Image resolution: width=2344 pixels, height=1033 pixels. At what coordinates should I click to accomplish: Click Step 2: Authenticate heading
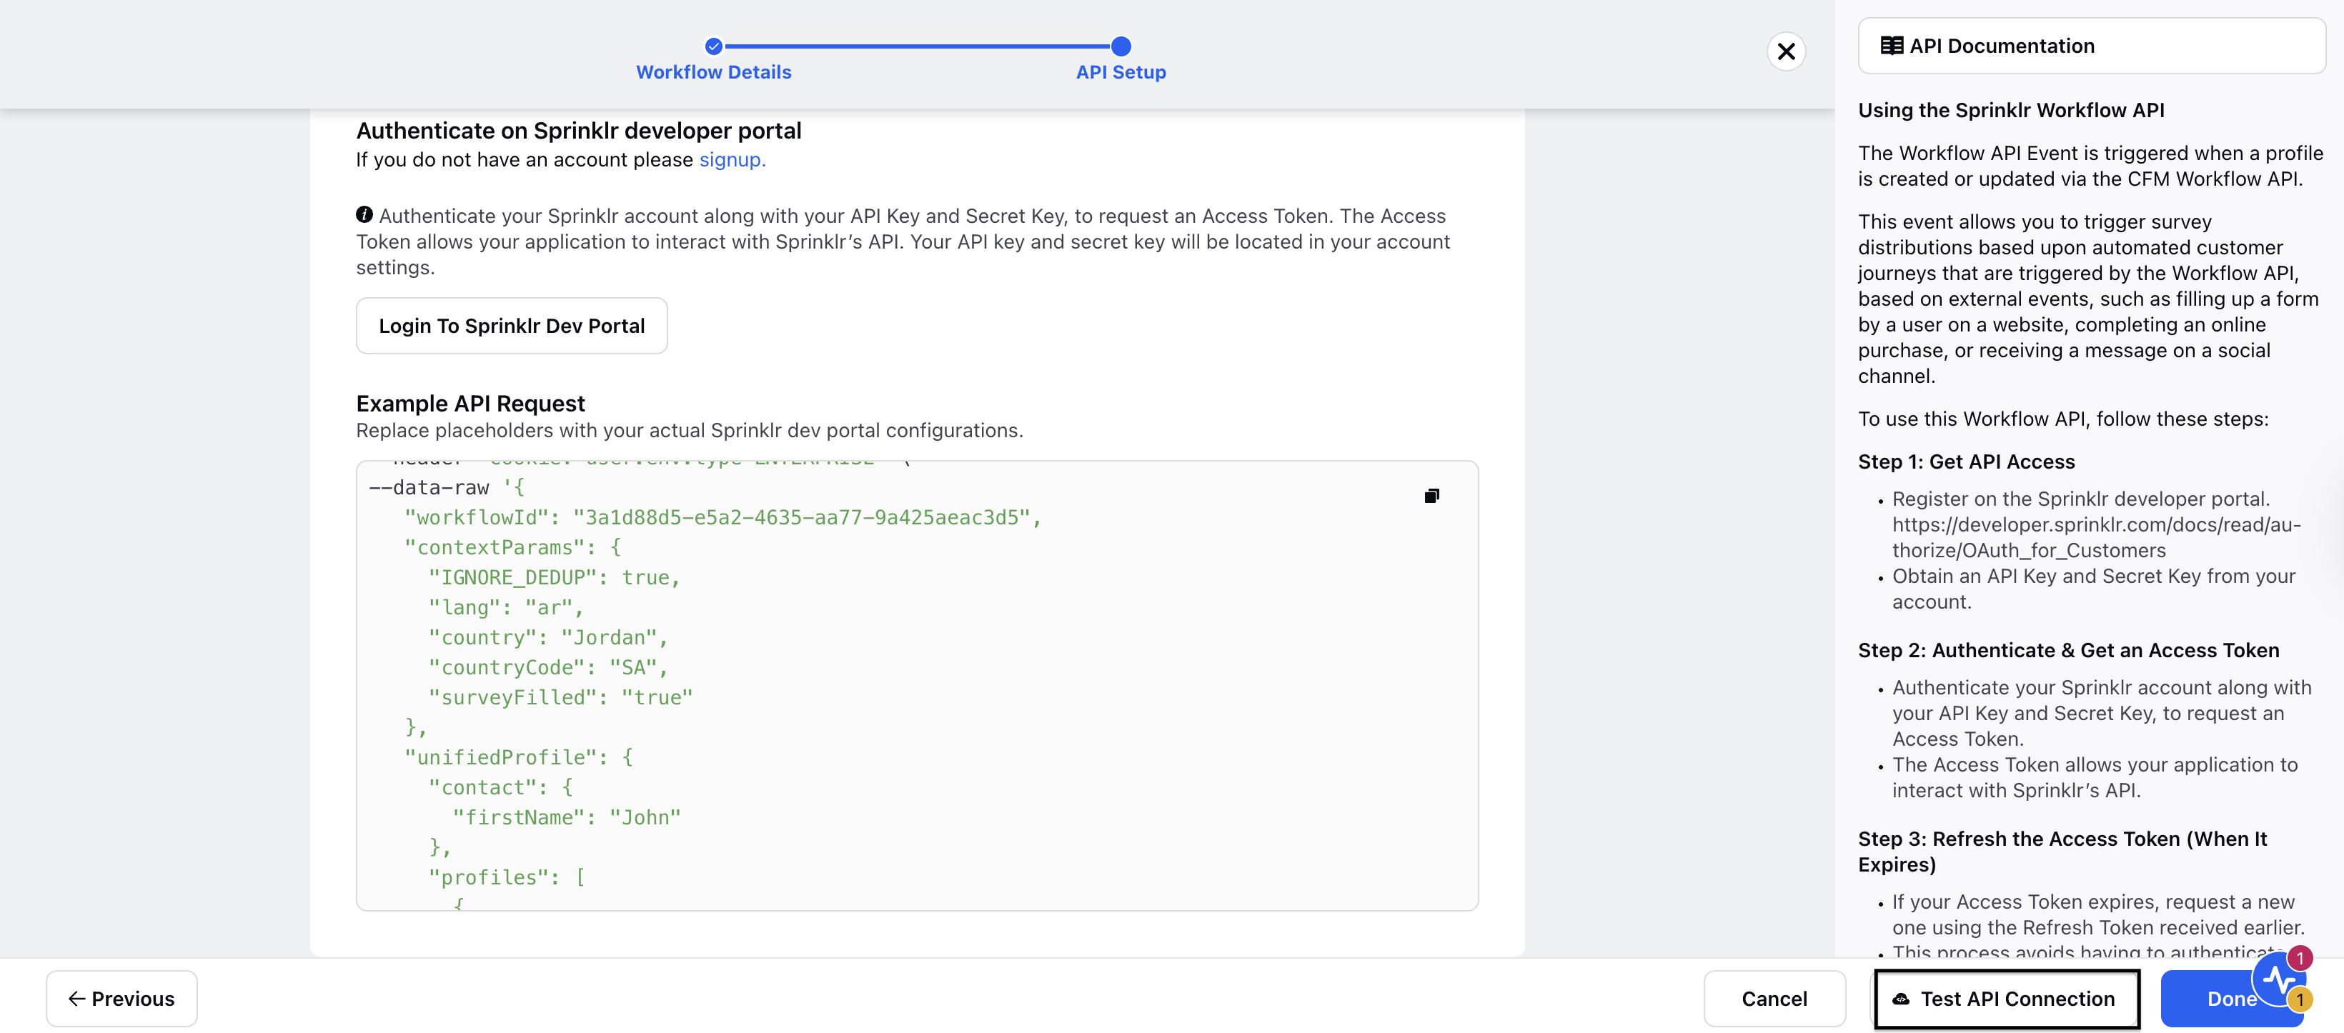click(x=2068, y=650)
